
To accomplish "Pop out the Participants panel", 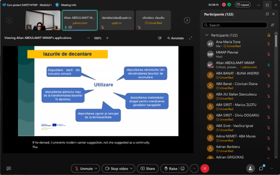I will pos(267,14).
